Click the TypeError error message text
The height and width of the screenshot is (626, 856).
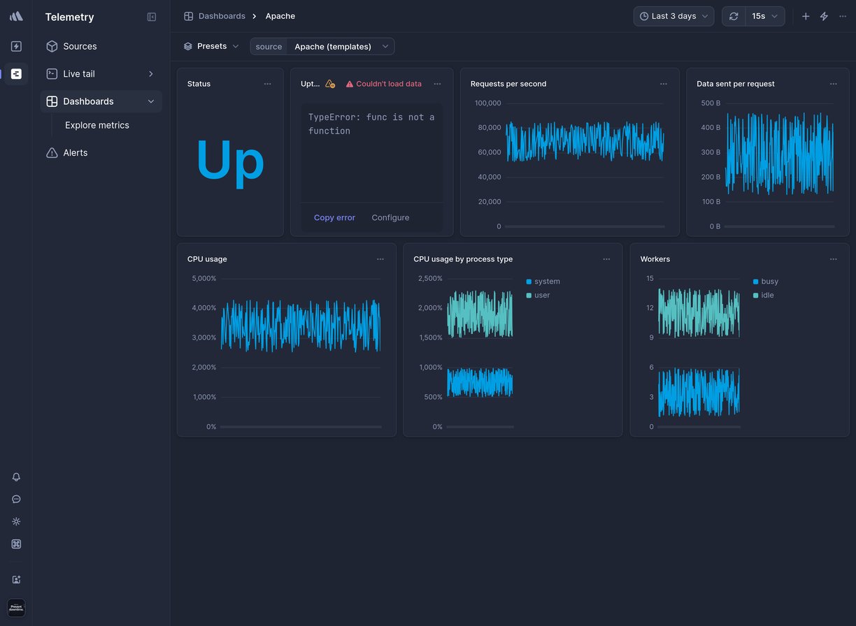[x=371, y=124]
